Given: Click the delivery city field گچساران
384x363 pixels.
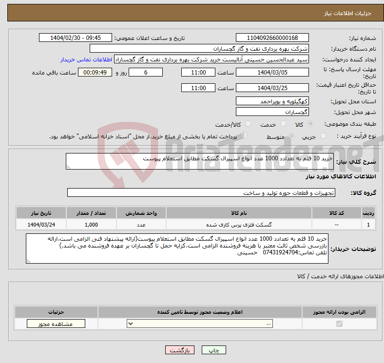Looking at the screenshot, I should (272, 112).
